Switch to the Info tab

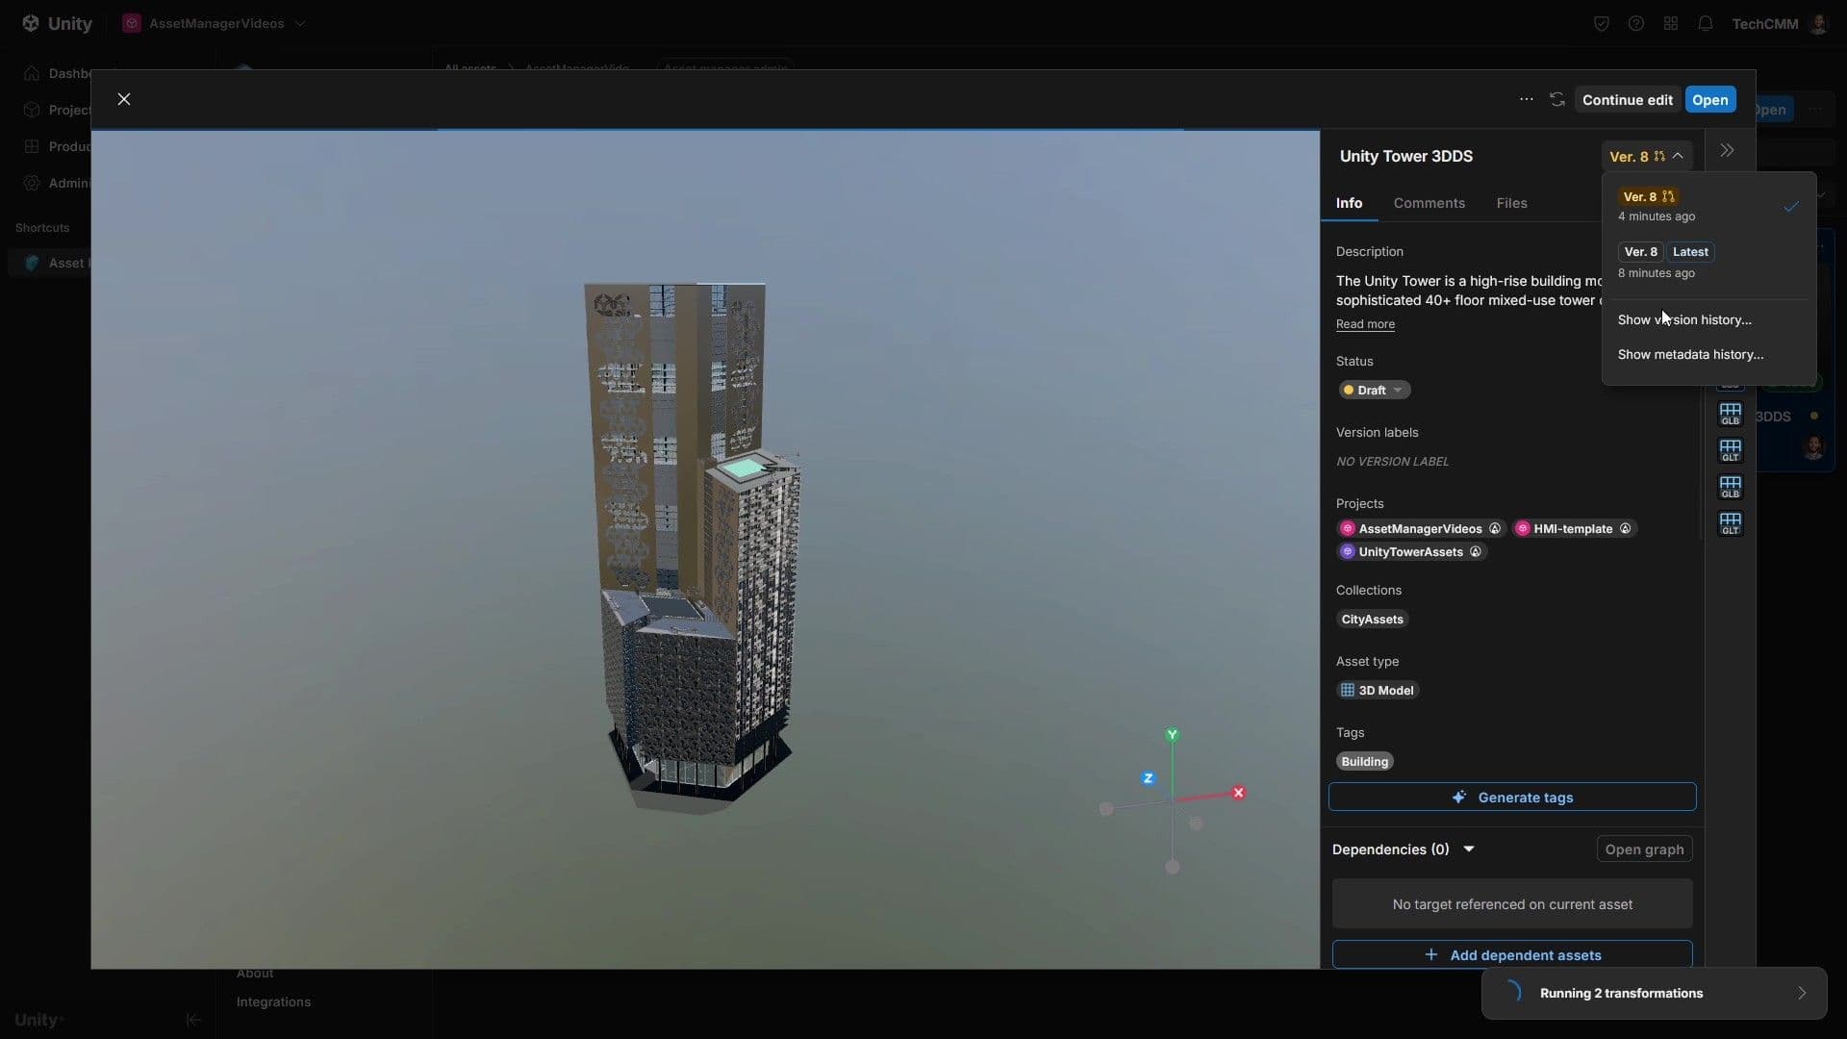point(1349,203)
